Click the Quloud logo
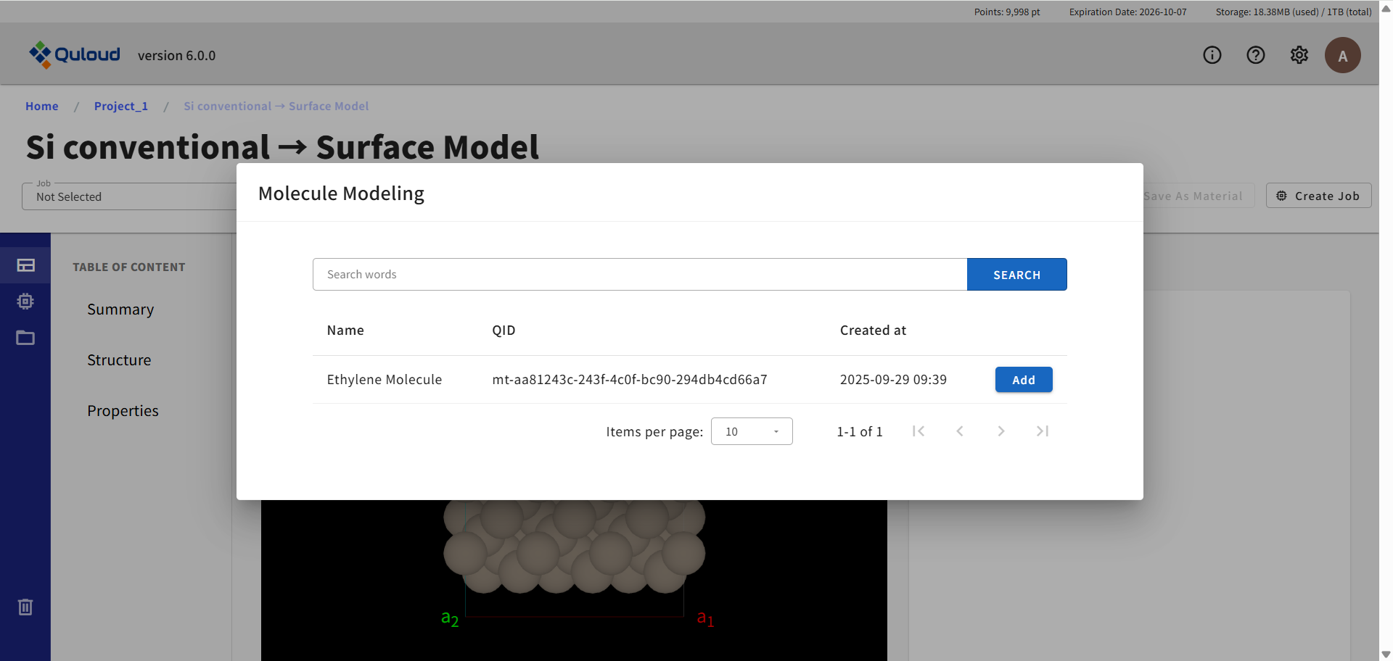Screen dimensions: 1393x661 point(75,55)
